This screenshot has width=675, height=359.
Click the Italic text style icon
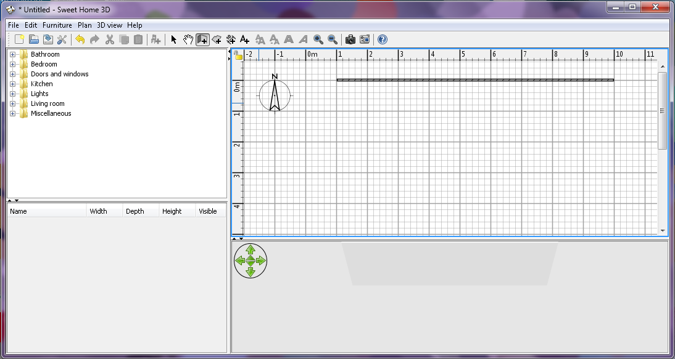[x=303, y=39]
